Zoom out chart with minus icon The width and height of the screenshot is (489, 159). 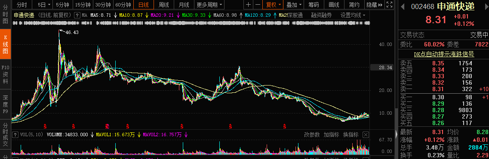258,5
